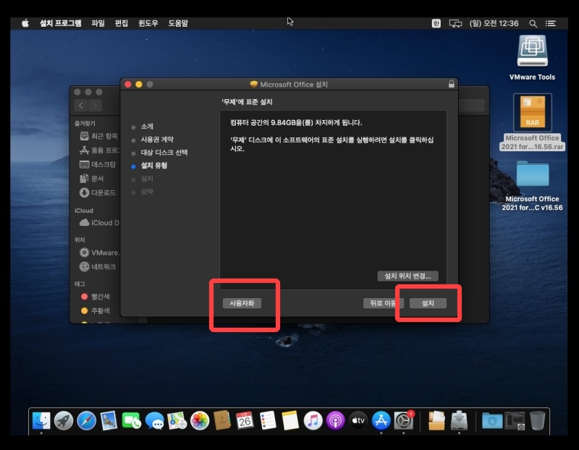
Task: Open Reminders from the Dock
Action: 268,420
